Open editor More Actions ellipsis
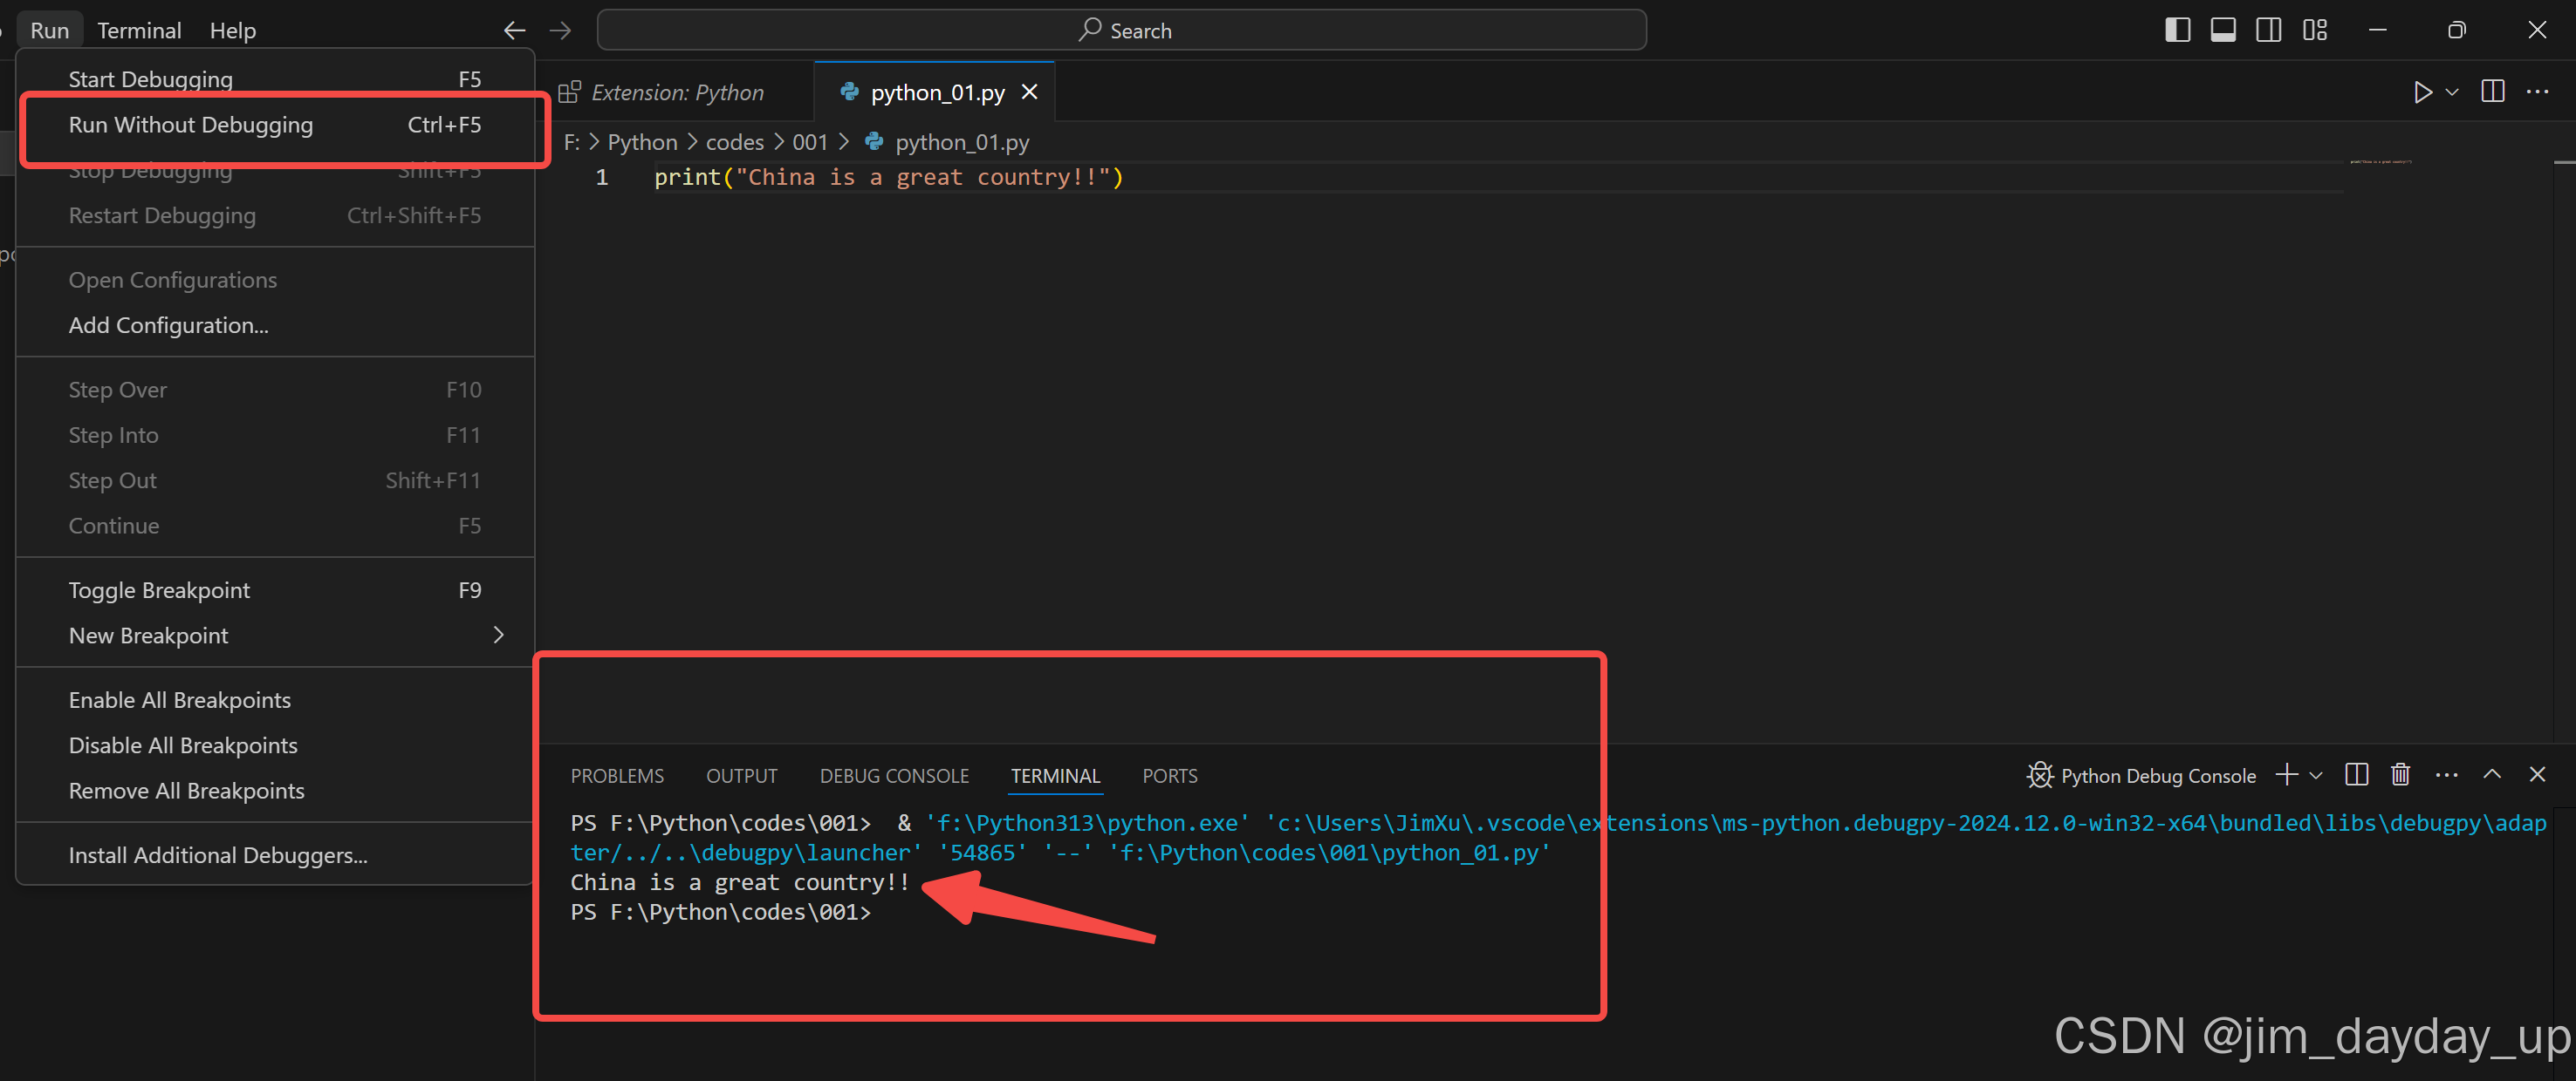The image size is (2576, 1081). pos(2538,92)
